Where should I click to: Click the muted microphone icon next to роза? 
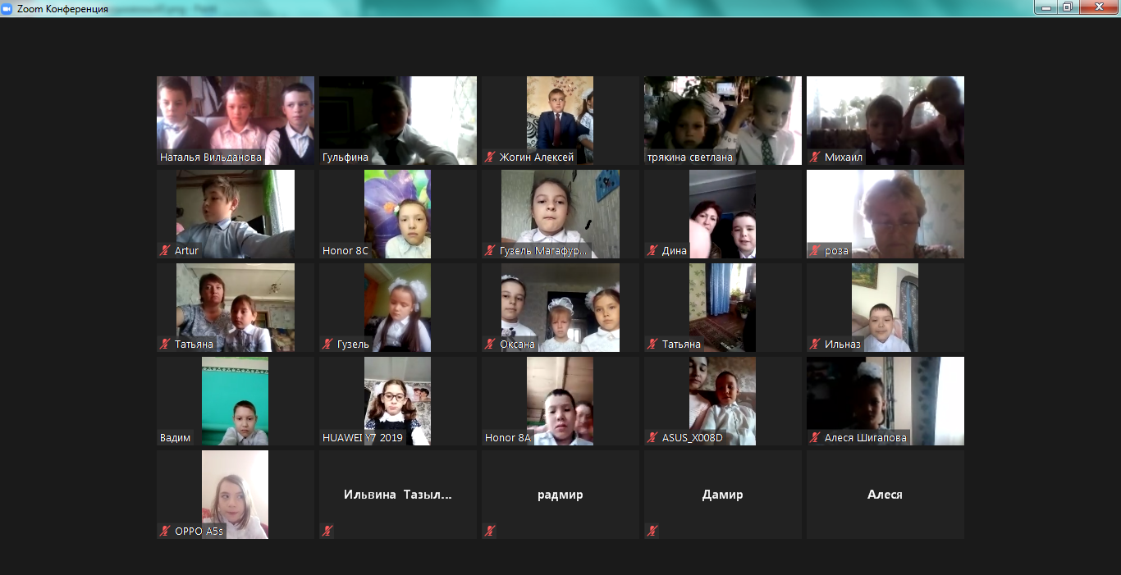click(815, 251)
